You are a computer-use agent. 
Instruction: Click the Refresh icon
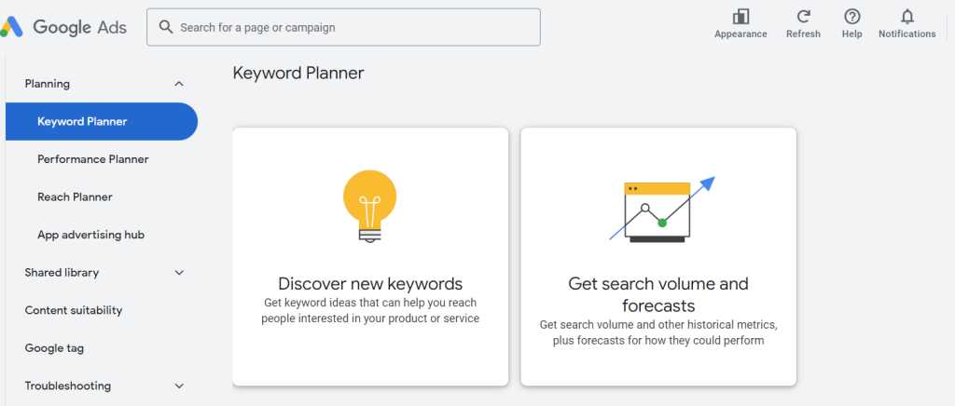point(803,17)
